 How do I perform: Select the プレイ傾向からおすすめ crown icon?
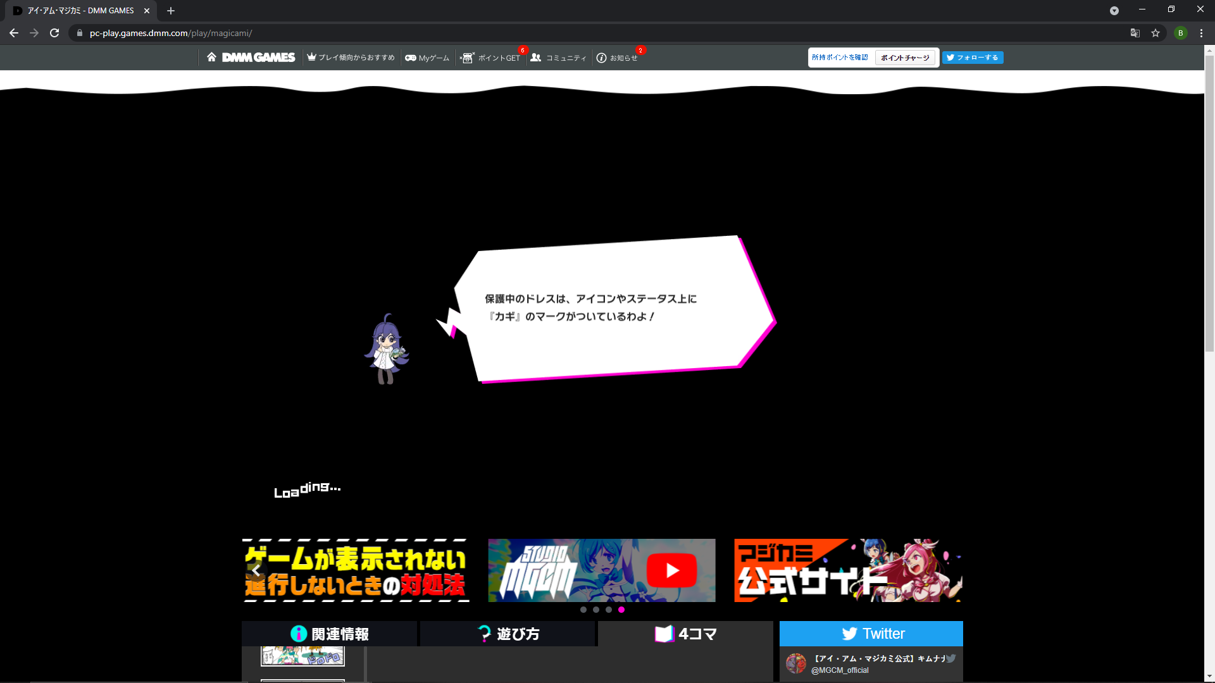pos(311,57)
